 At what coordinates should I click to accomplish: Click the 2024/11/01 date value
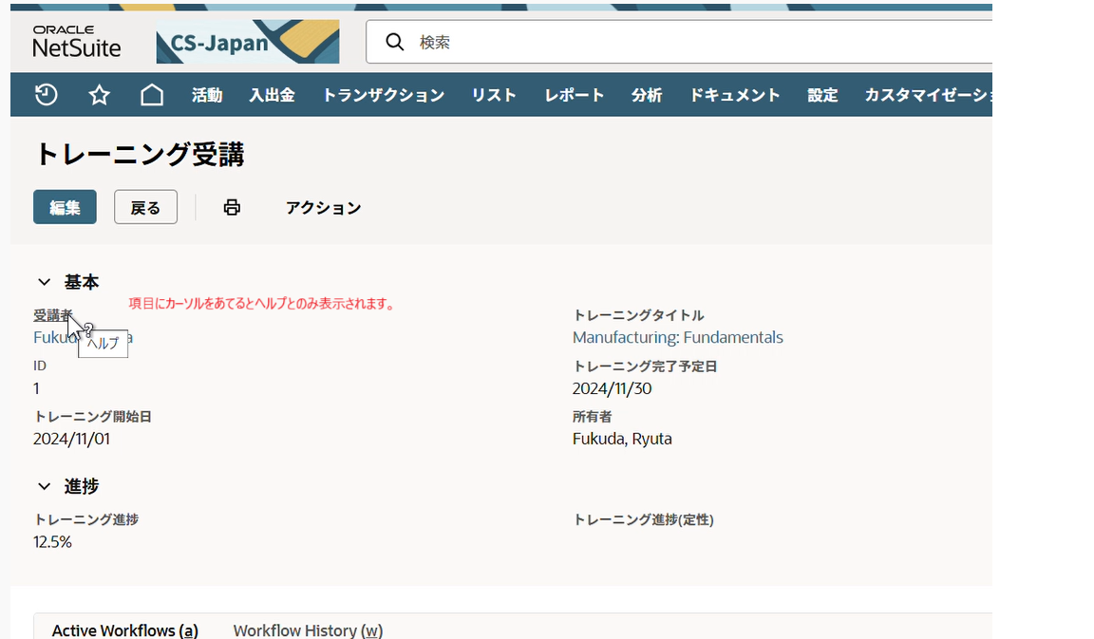coord(72,439)
